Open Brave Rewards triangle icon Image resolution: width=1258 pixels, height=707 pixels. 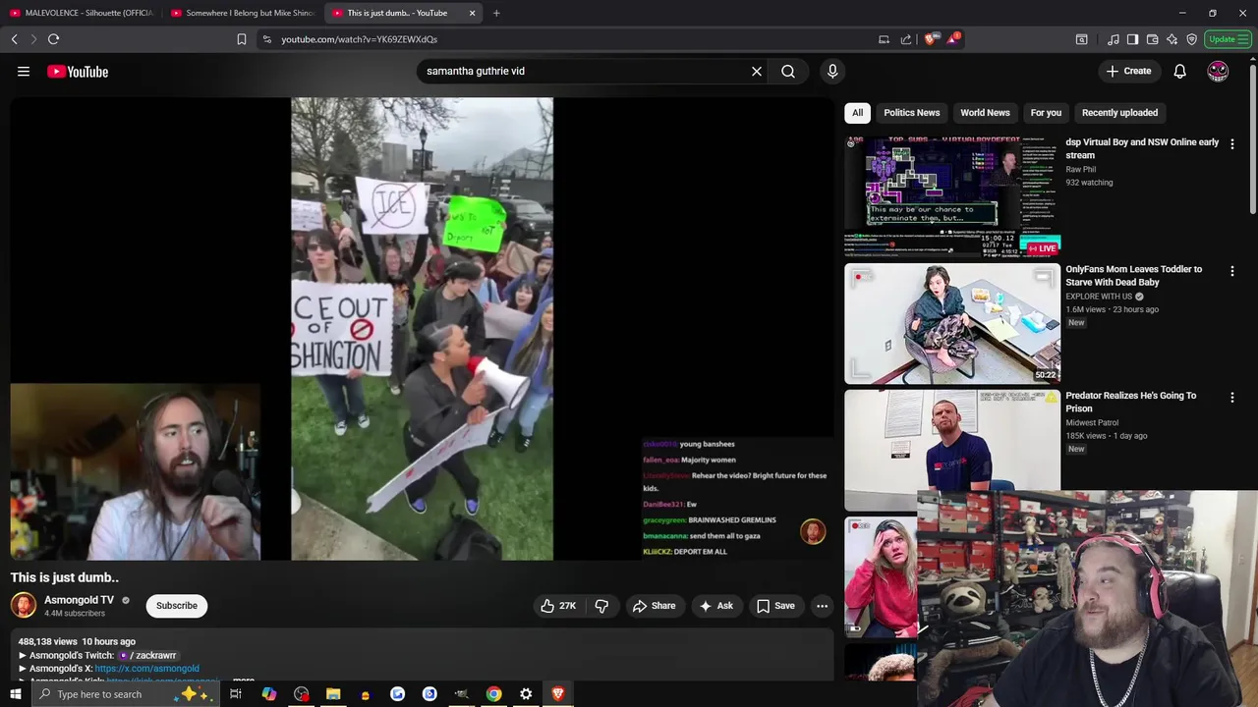click(x=951, y=39)
